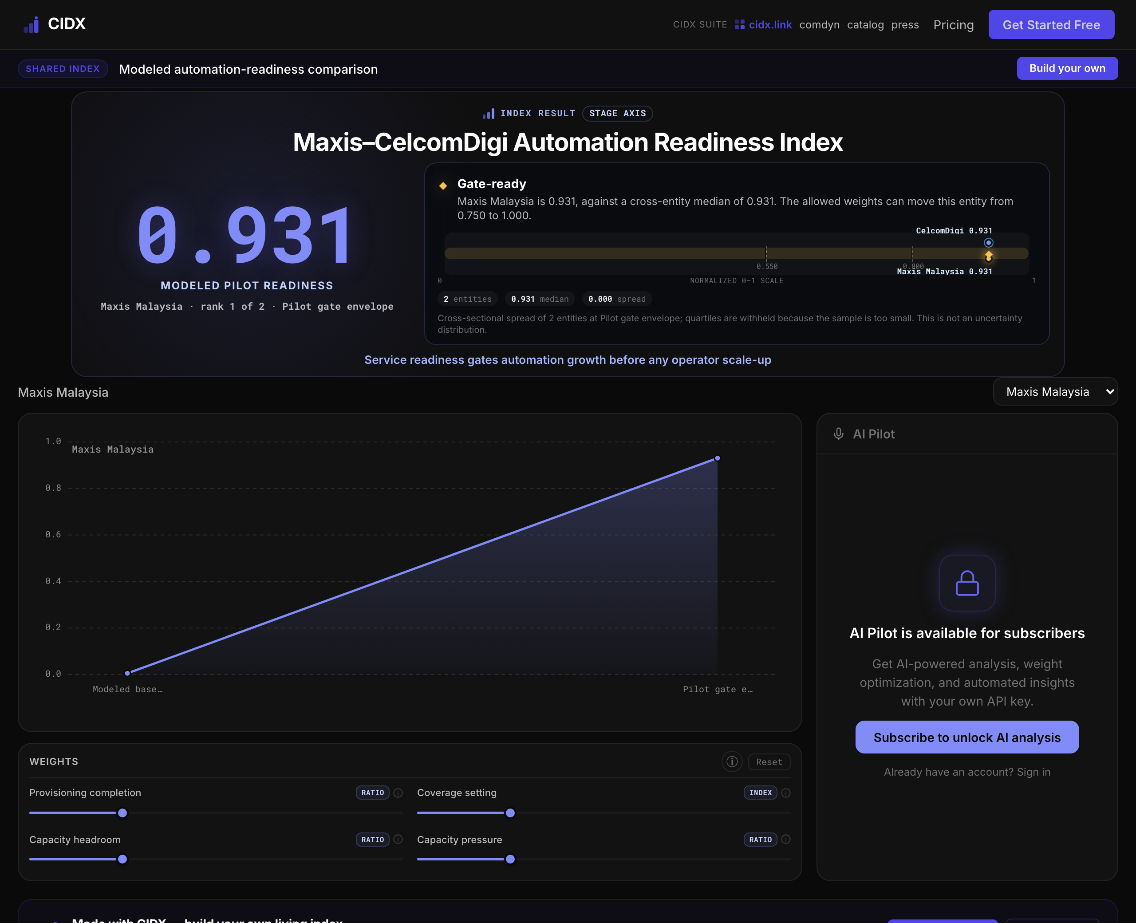Click the 'Gate-ready' heading
1136x923 pixels.
coord(492,184)
